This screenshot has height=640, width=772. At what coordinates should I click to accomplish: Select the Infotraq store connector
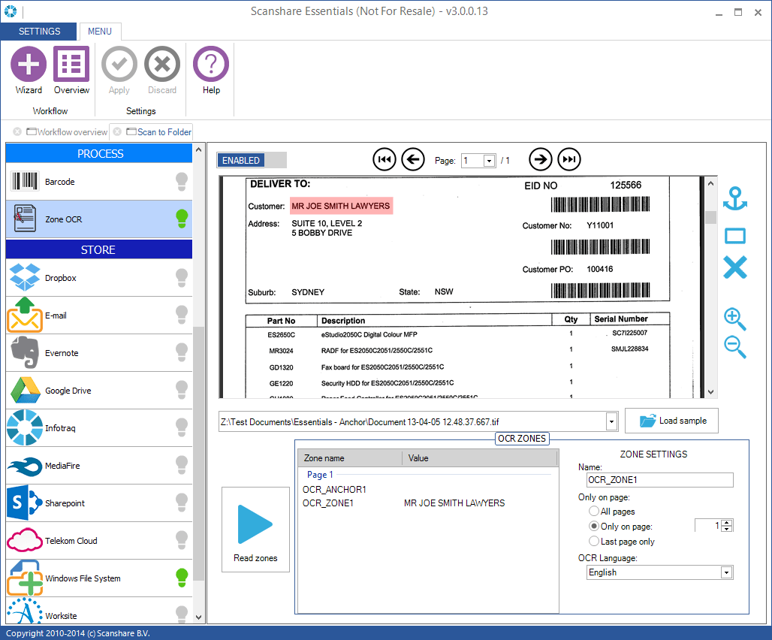(99, 428)
